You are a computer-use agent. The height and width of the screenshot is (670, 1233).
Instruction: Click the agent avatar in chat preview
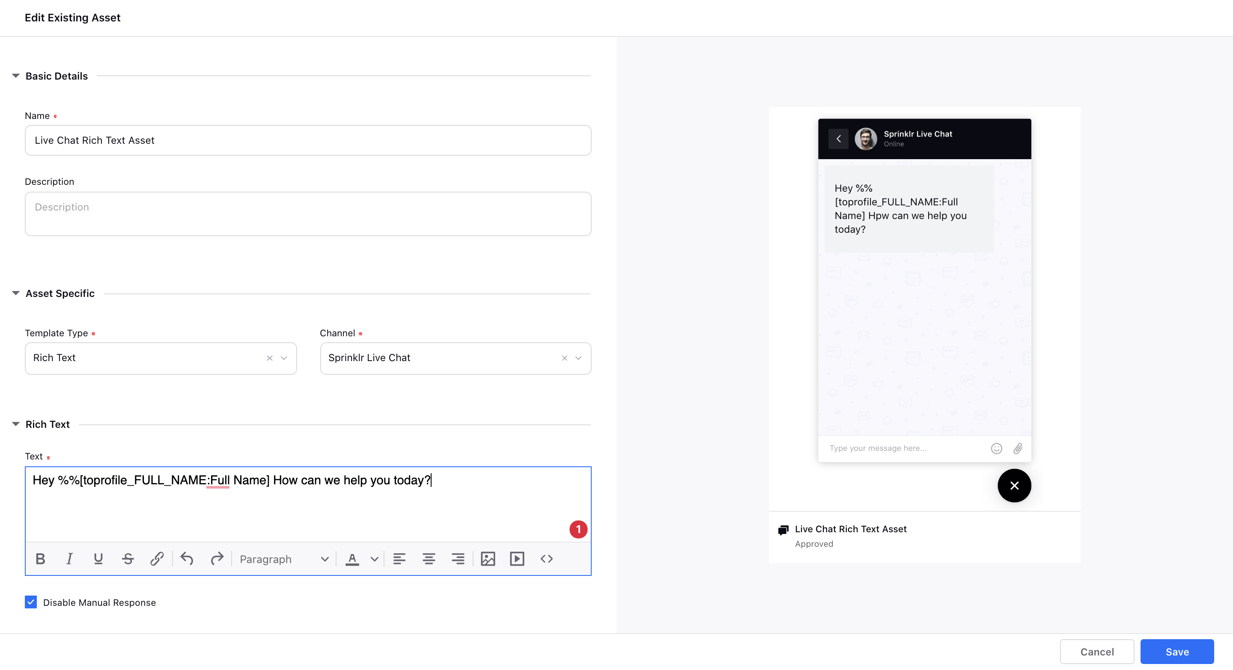tap(866, 139)
